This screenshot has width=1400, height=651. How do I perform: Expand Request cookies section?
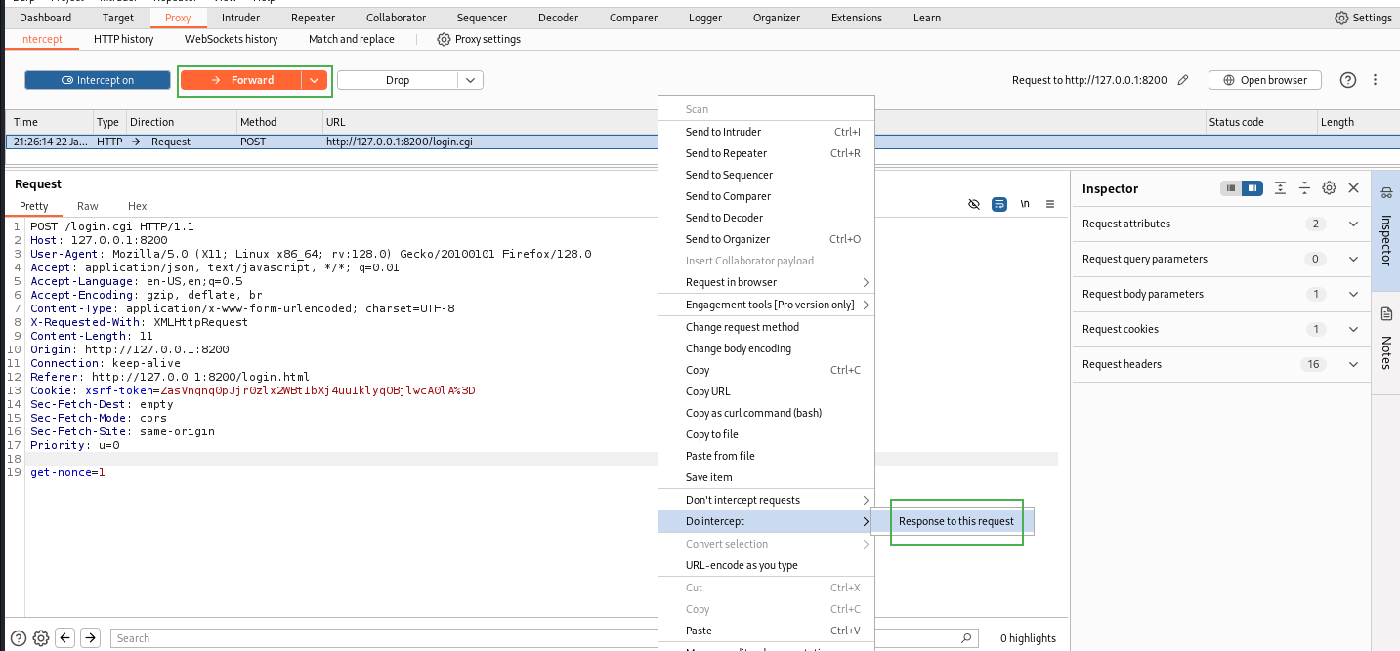[1221, 329]
